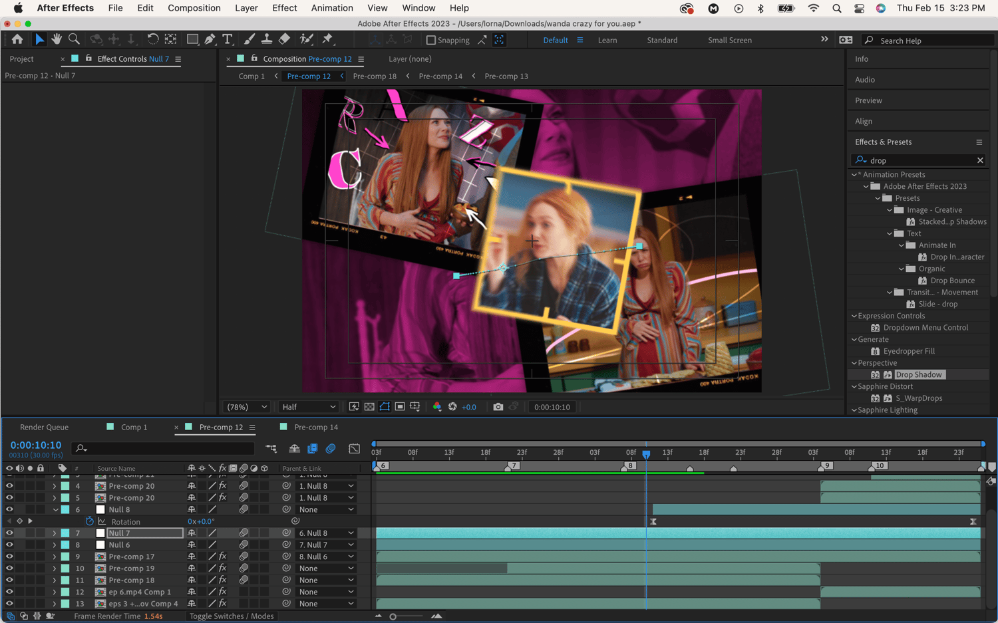Hide the ep 6.mp4 Comp 1 layer

coord(9,592)
